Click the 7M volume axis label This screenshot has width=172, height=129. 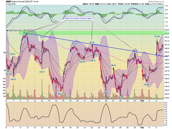click(4, 79)
